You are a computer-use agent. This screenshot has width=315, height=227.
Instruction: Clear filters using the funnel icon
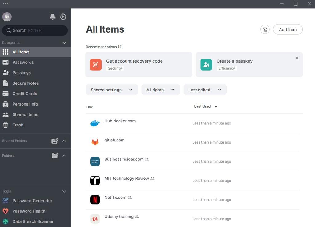[265, 29]
